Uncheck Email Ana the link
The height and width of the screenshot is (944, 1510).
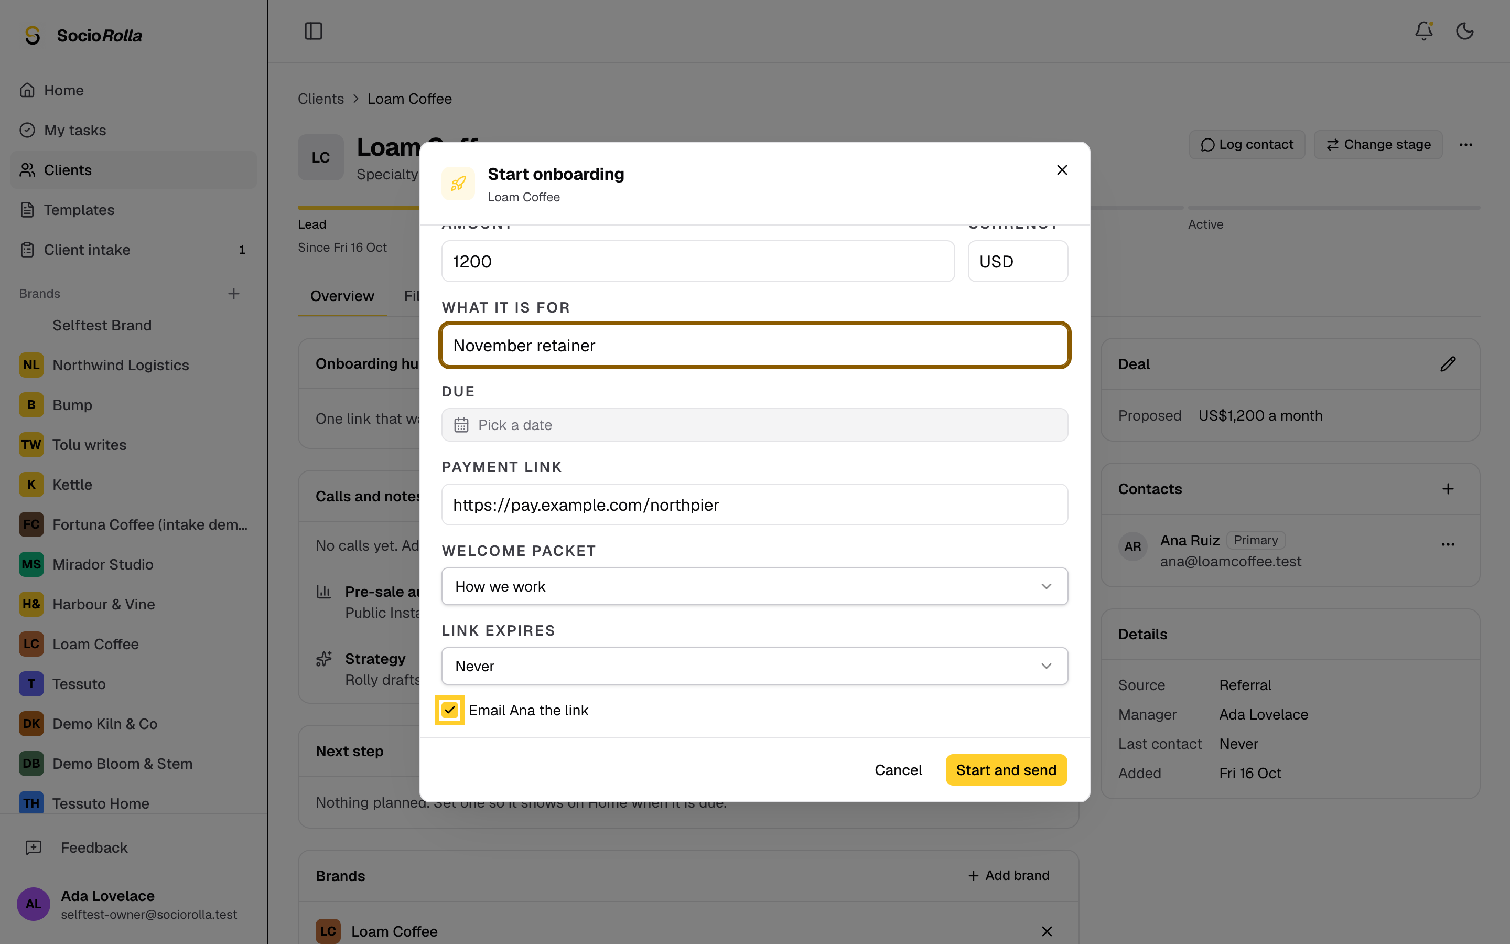pos(449,710)
